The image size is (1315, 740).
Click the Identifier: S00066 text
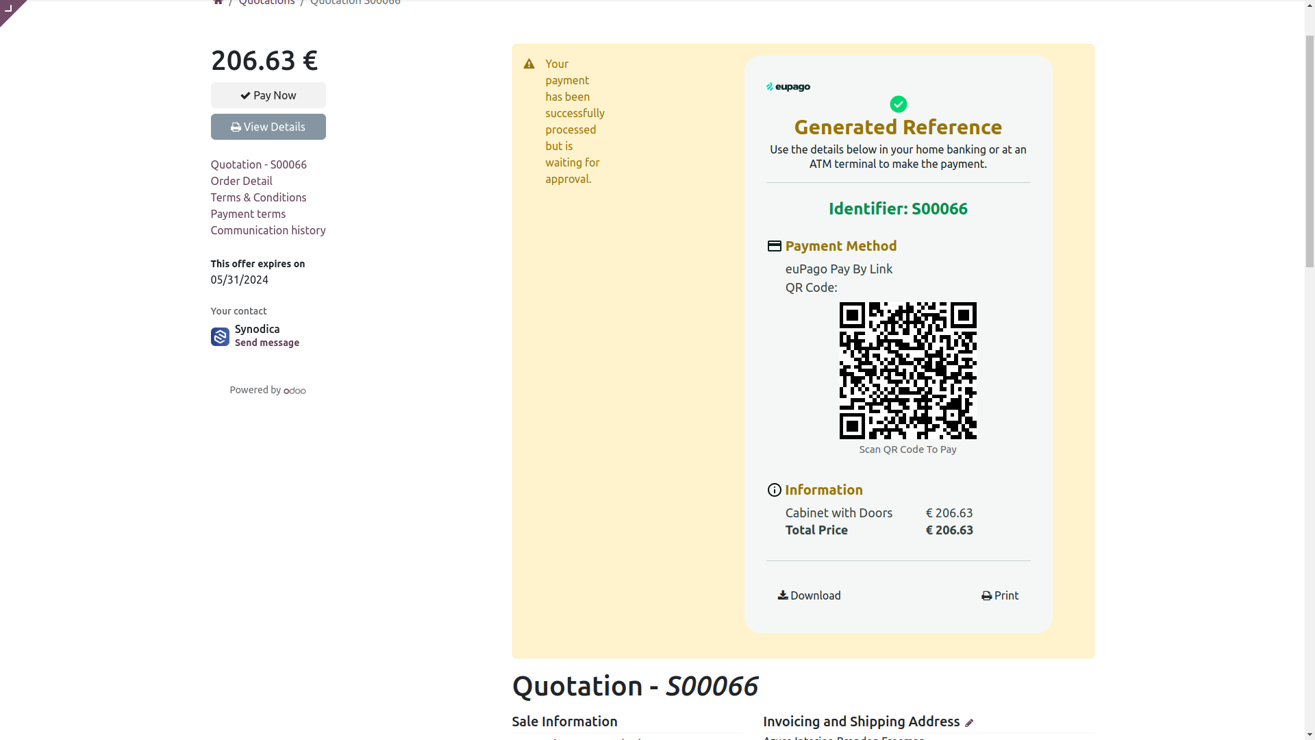tap(898, 209)
